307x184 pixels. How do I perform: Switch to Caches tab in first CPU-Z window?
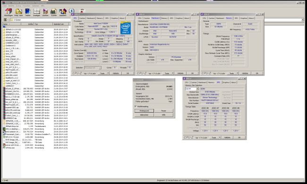pos(82,18)
